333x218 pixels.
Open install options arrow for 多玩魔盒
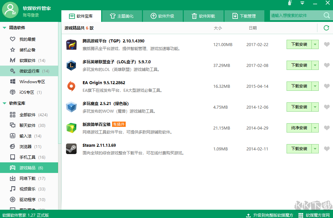click(315, 107)
